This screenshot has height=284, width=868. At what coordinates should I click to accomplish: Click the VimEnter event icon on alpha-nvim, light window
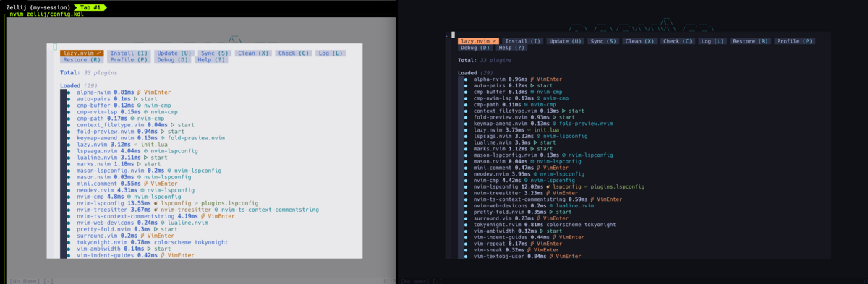point(140,92)
